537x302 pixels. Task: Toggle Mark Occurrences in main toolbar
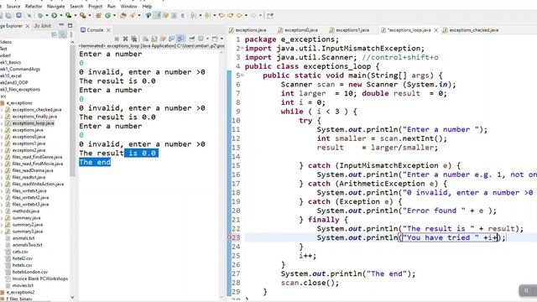157,15
